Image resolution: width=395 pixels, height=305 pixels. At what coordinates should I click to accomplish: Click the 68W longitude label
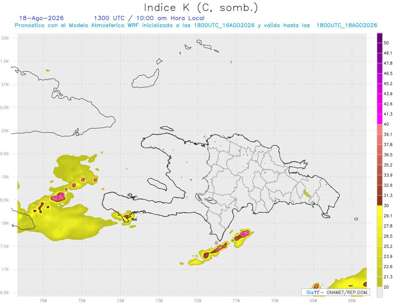pos(352,301)
